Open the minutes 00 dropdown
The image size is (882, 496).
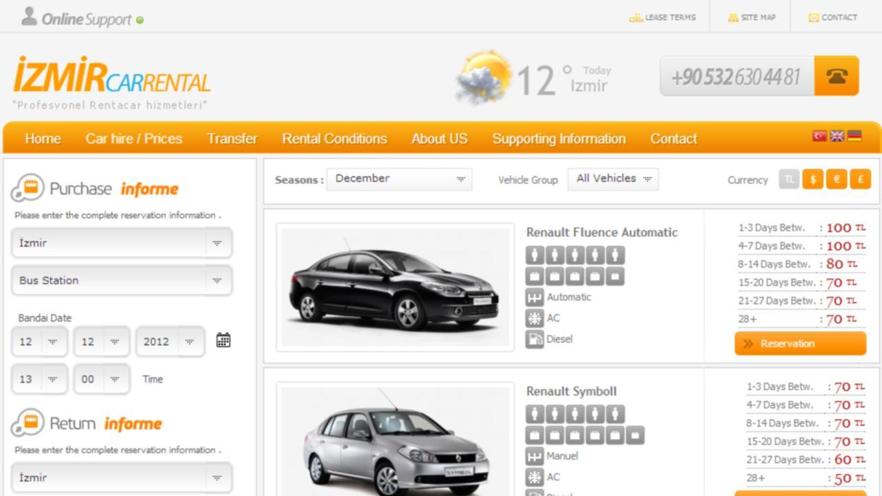(x=101, y=379)
